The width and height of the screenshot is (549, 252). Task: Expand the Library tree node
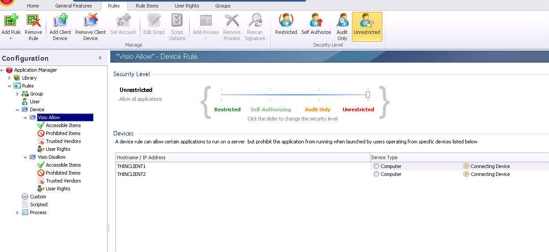pyautogui.click(x=9, y=78)
